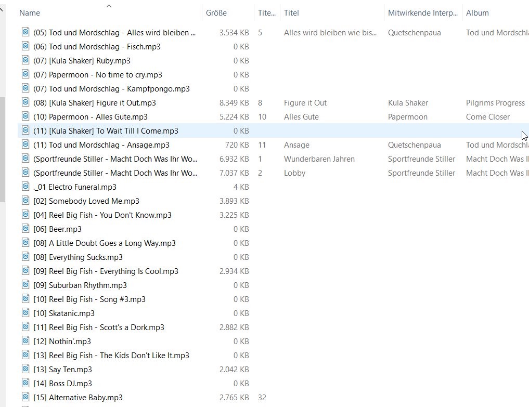Click the icon of Everything Is Cool.mp3
529x407 pixels.
[x=25, y=270]
